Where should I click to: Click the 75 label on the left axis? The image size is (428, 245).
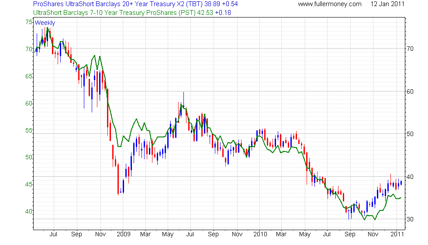pyautogui.click(x=29, y=22)
